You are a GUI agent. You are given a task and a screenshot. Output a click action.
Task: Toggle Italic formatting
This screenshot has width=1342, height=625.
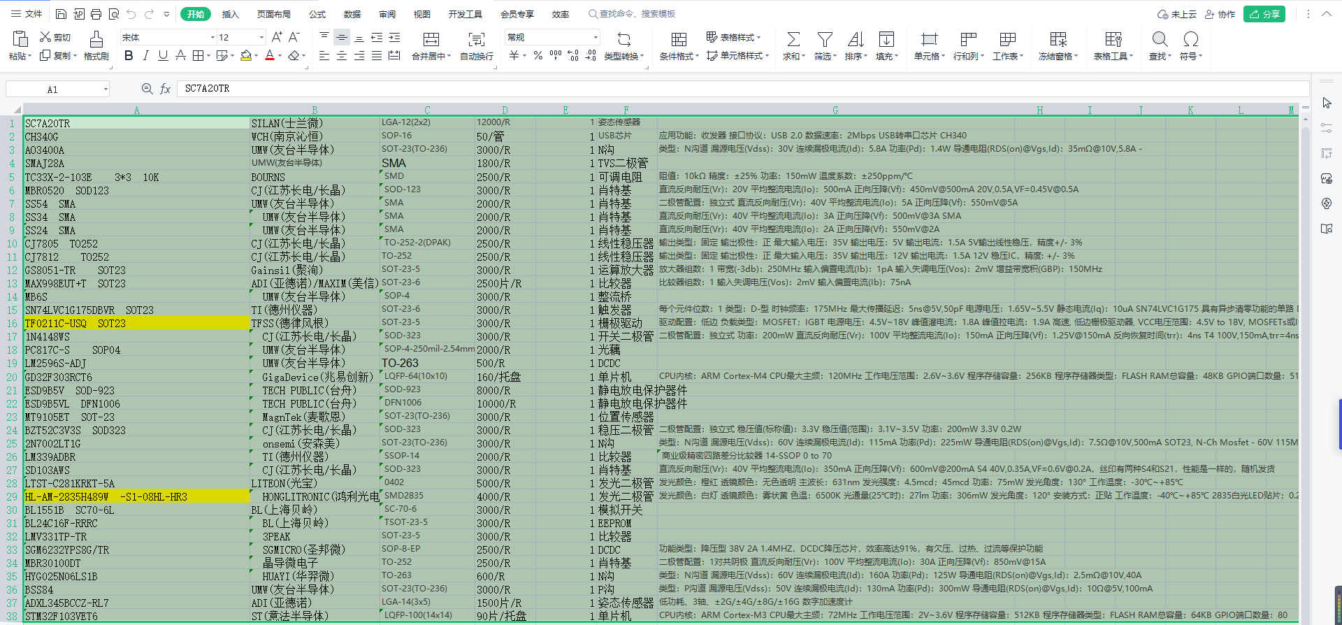click(145, 55)
